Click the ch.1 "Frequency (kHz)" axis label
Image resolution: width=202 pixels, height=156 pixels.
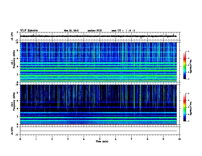coord(14,59)
